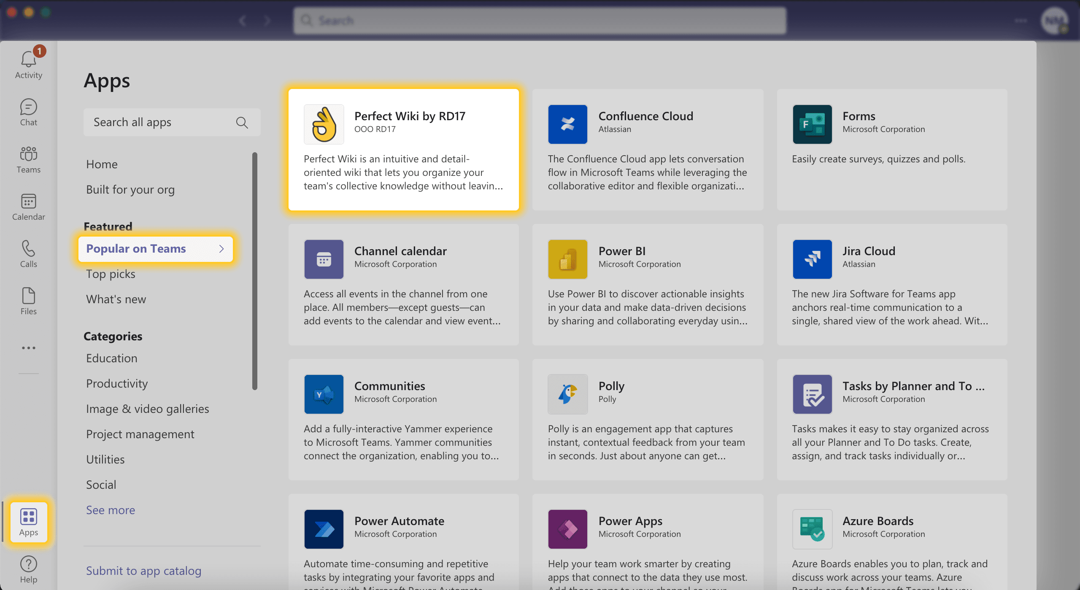Select Top picks under Featured

click(111, 274)
